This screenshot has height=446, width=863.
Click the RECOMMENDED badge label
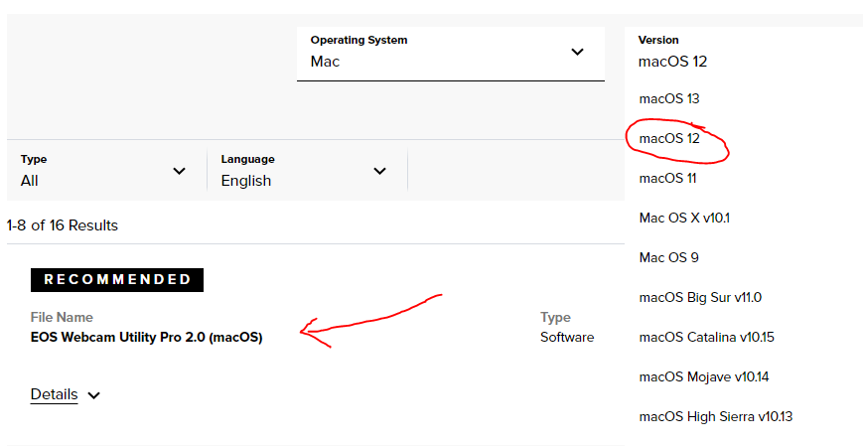click(x=117, y=280)
